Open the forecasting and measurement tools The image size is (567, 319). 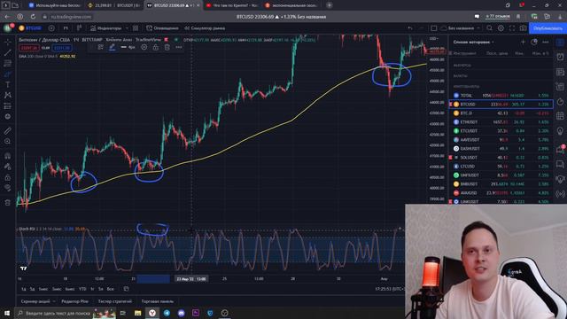pos(8,106)
